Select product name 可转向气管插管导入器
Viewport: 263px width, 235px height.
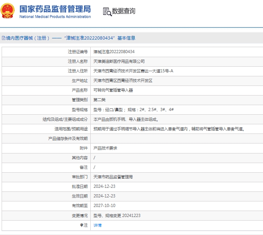point(113,90)
